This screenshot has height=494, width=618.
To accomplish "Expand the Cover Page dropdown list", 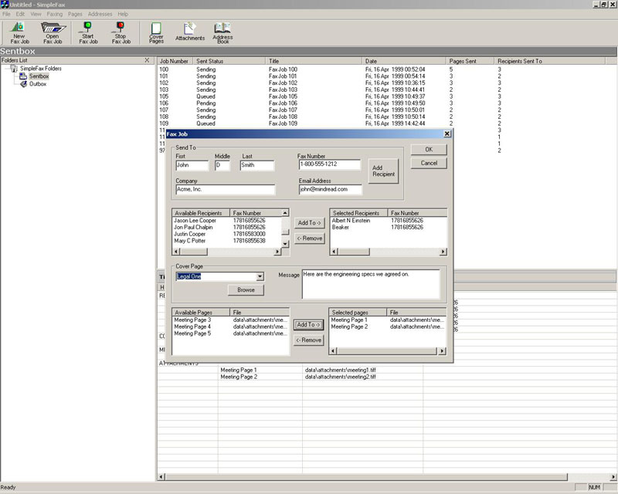I will click(x=260, y=276).
